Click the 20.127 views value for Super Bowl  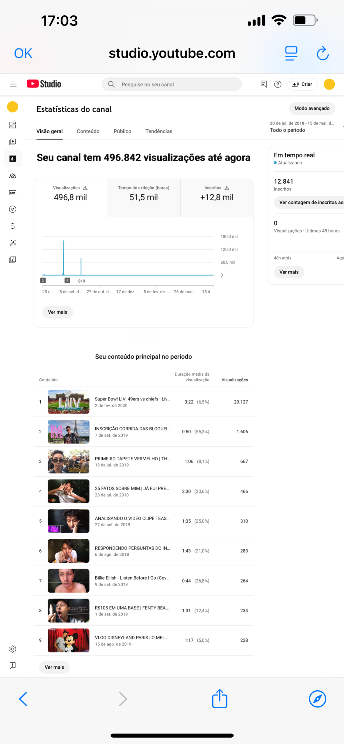click(x=241, y=402)
